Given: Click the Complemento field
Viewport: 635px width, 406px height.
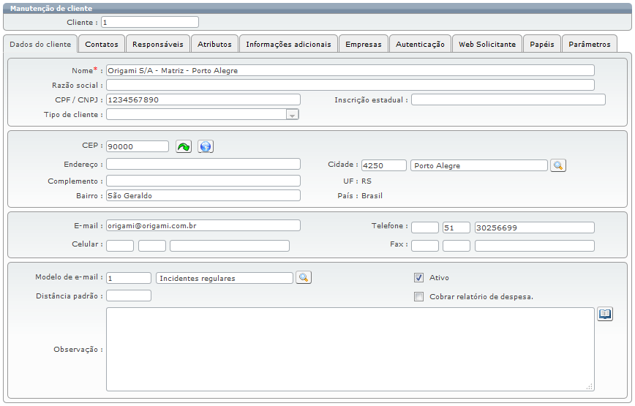Looking at the screenshot, I should pos(203,181).
